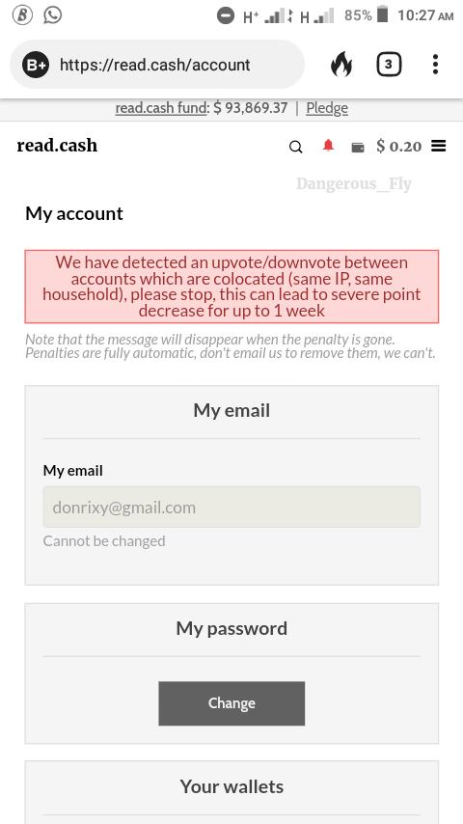Click the Change password button
The image size is (463, 824).
(231, 703)
